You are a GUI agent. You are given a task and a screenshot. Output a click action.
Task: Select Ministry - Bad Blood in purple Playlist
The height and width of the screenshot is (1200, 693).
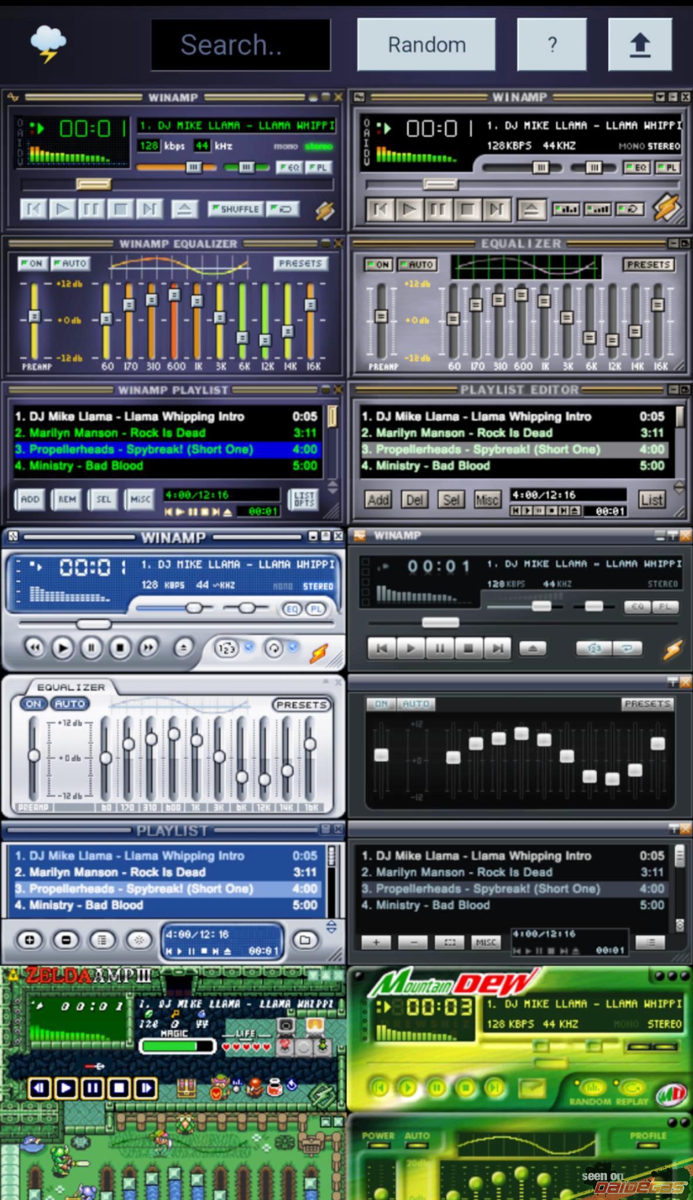pyautogui.click(x=166, y=466)
